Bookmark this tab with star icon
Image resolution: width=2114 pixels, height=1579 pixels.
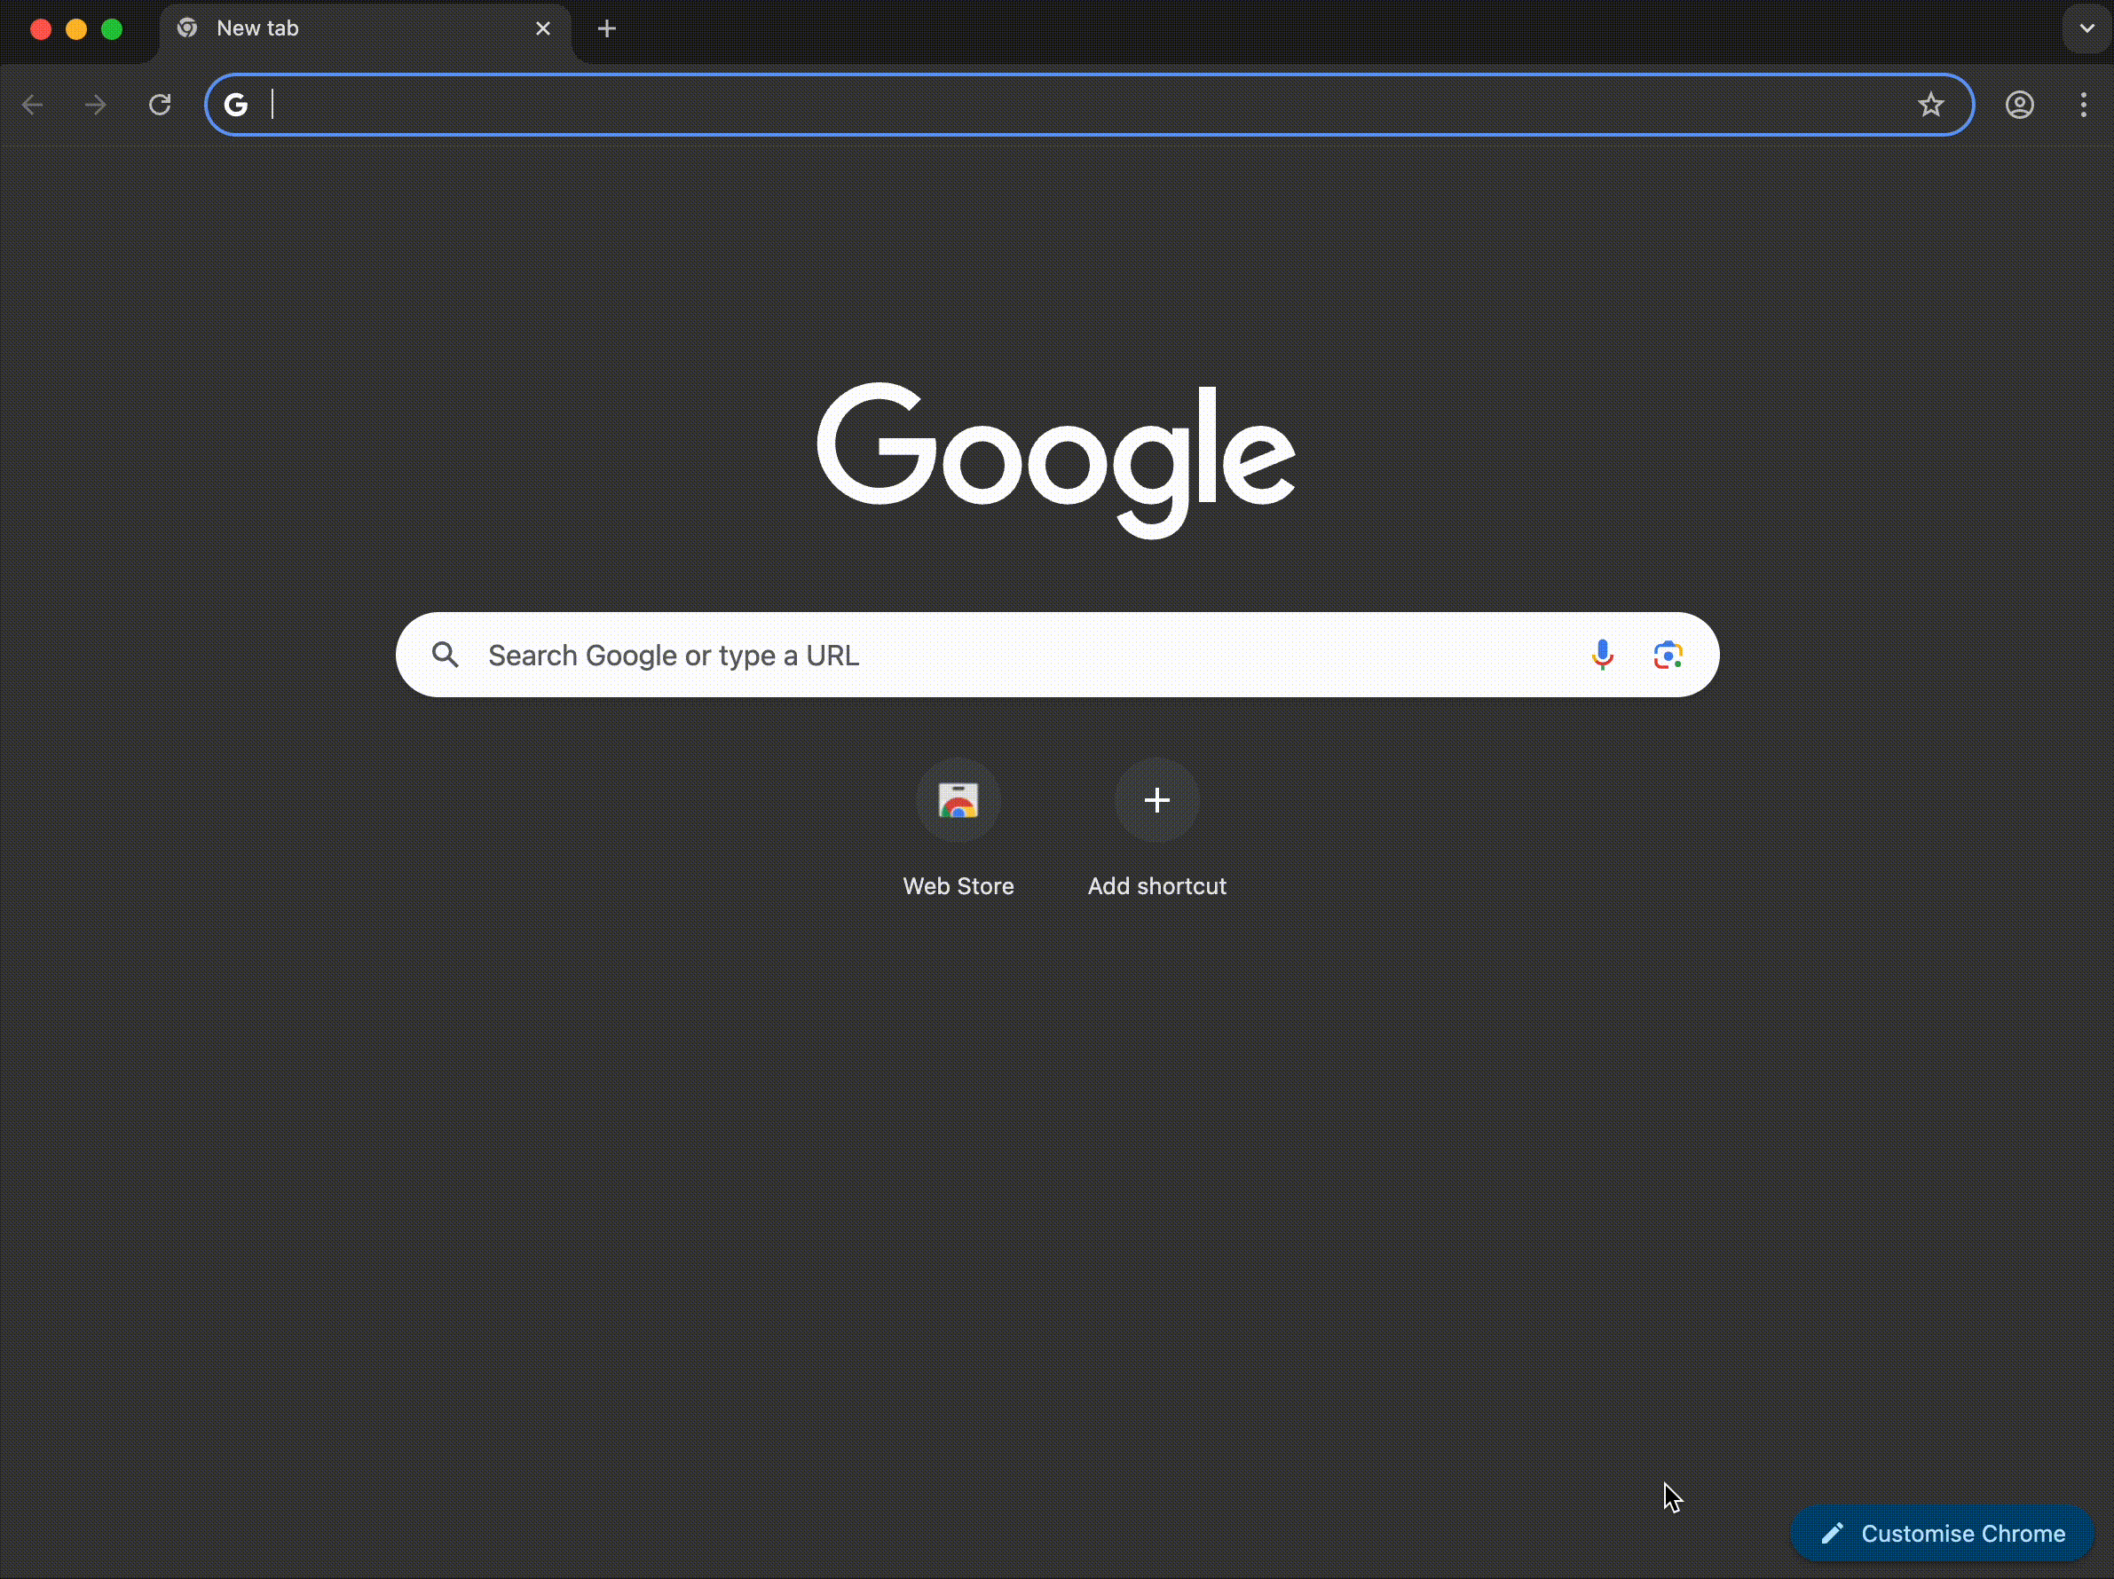click(1930, 104)
